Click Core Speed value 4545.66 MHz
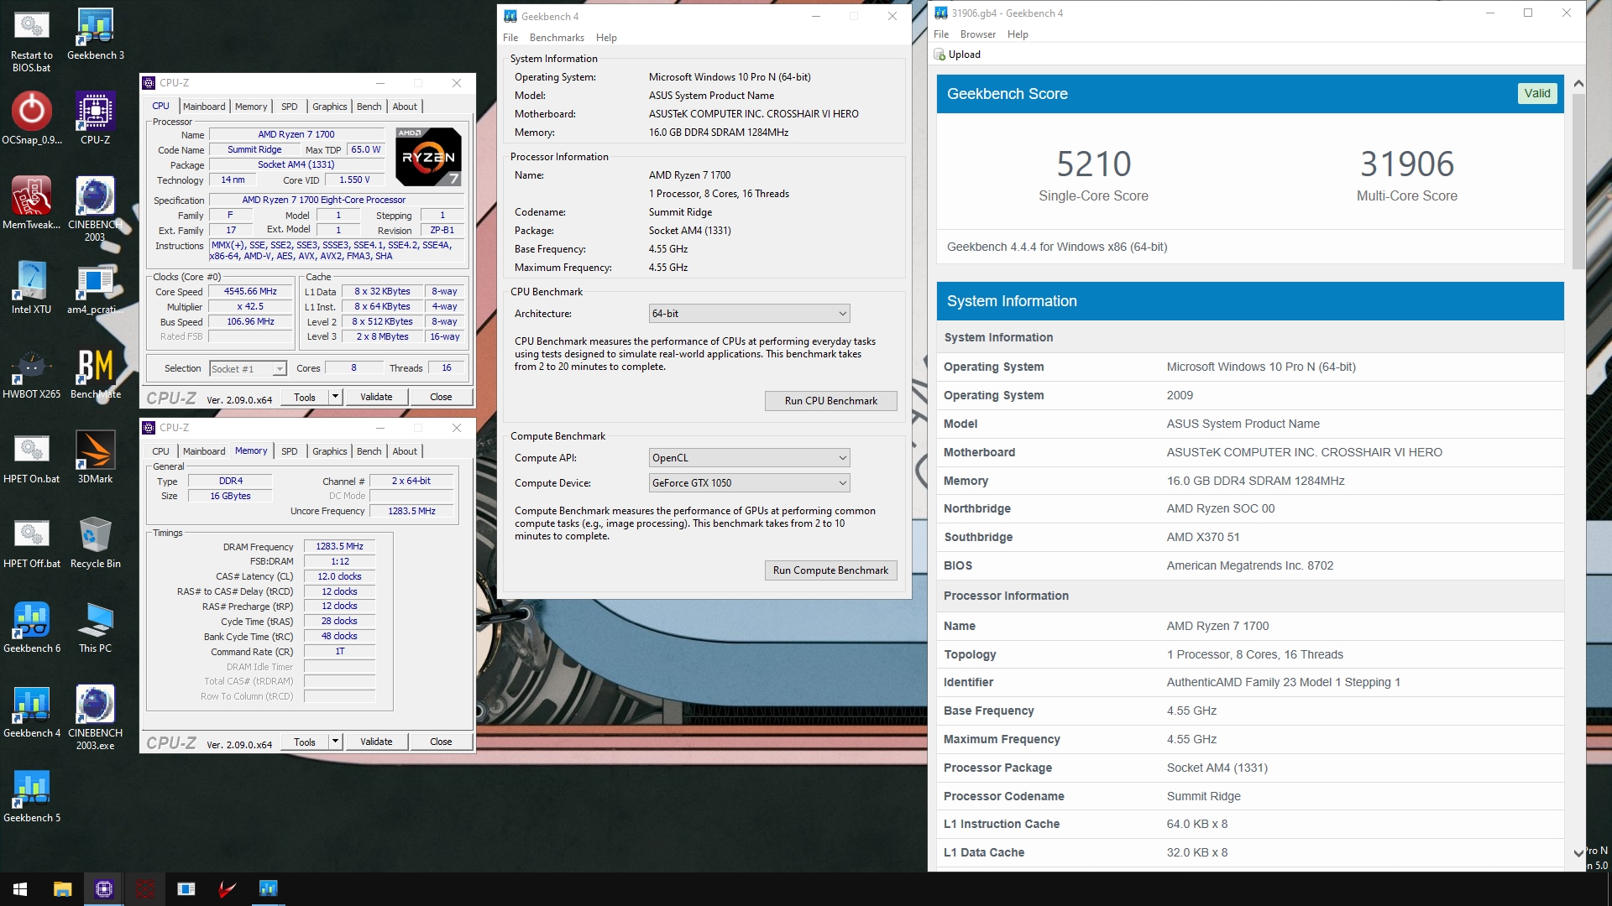Viewport: 1612px width, 906px height. 250,292
